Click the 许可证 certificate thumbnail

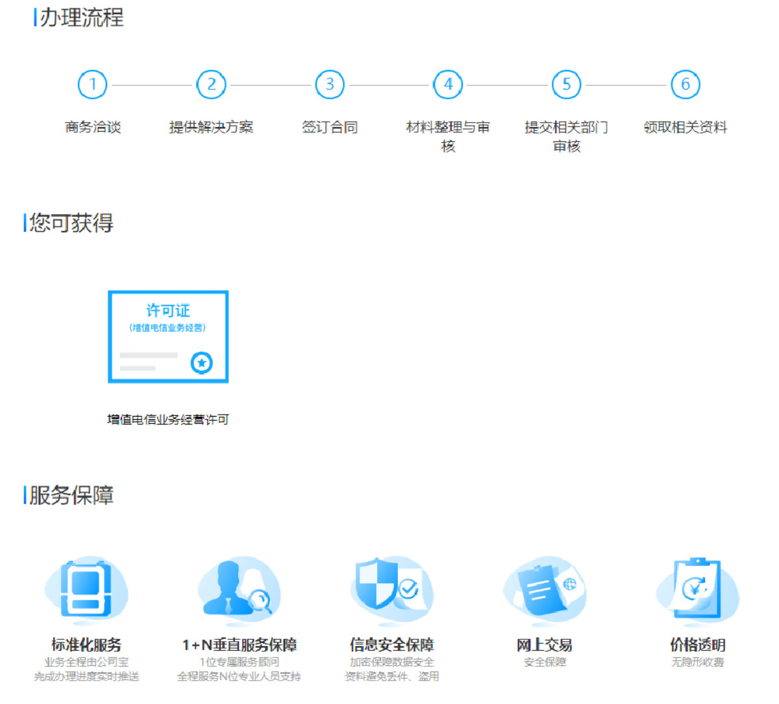(x=167, y=336)
